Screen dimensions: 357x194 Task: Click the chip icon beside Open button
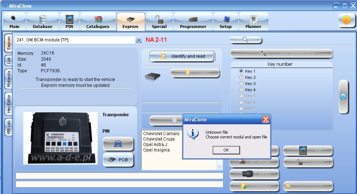point(153,77)
